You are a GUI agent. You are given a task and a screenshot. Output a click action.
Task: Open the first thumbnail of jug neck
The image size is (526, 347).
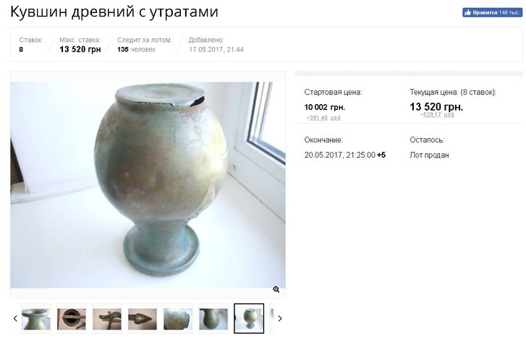(36, 319)
